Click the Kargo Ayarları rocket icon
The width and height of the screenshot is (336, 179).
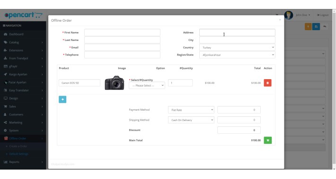point(5,74)
